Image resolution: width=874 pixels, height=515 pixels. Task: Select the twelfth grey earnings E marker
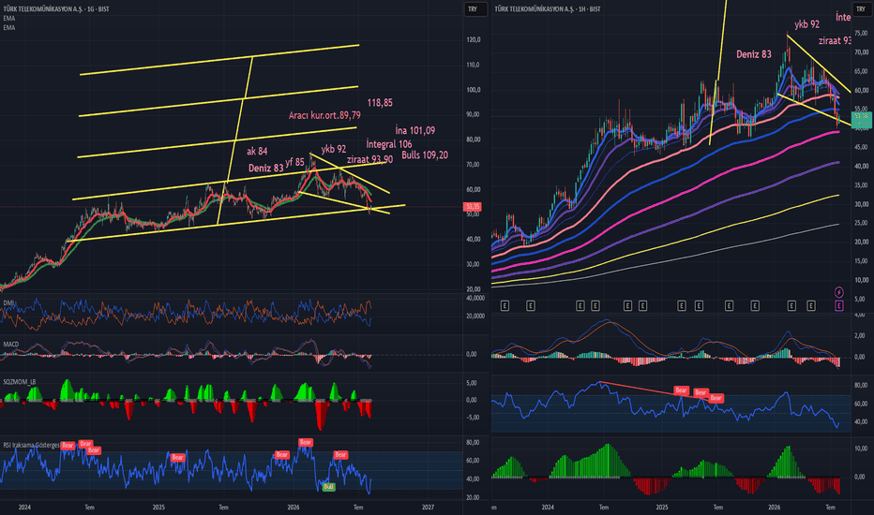point(810,305)
